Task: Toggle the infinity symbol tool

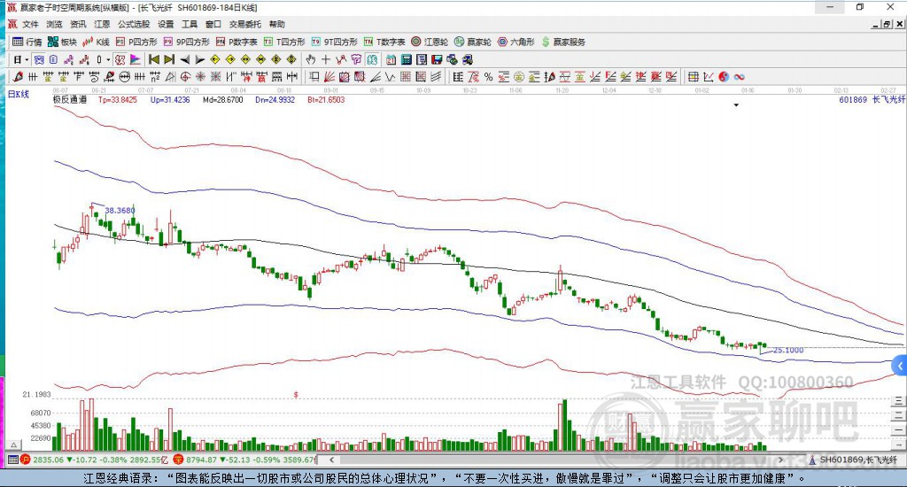Action: tap(739, 77)
